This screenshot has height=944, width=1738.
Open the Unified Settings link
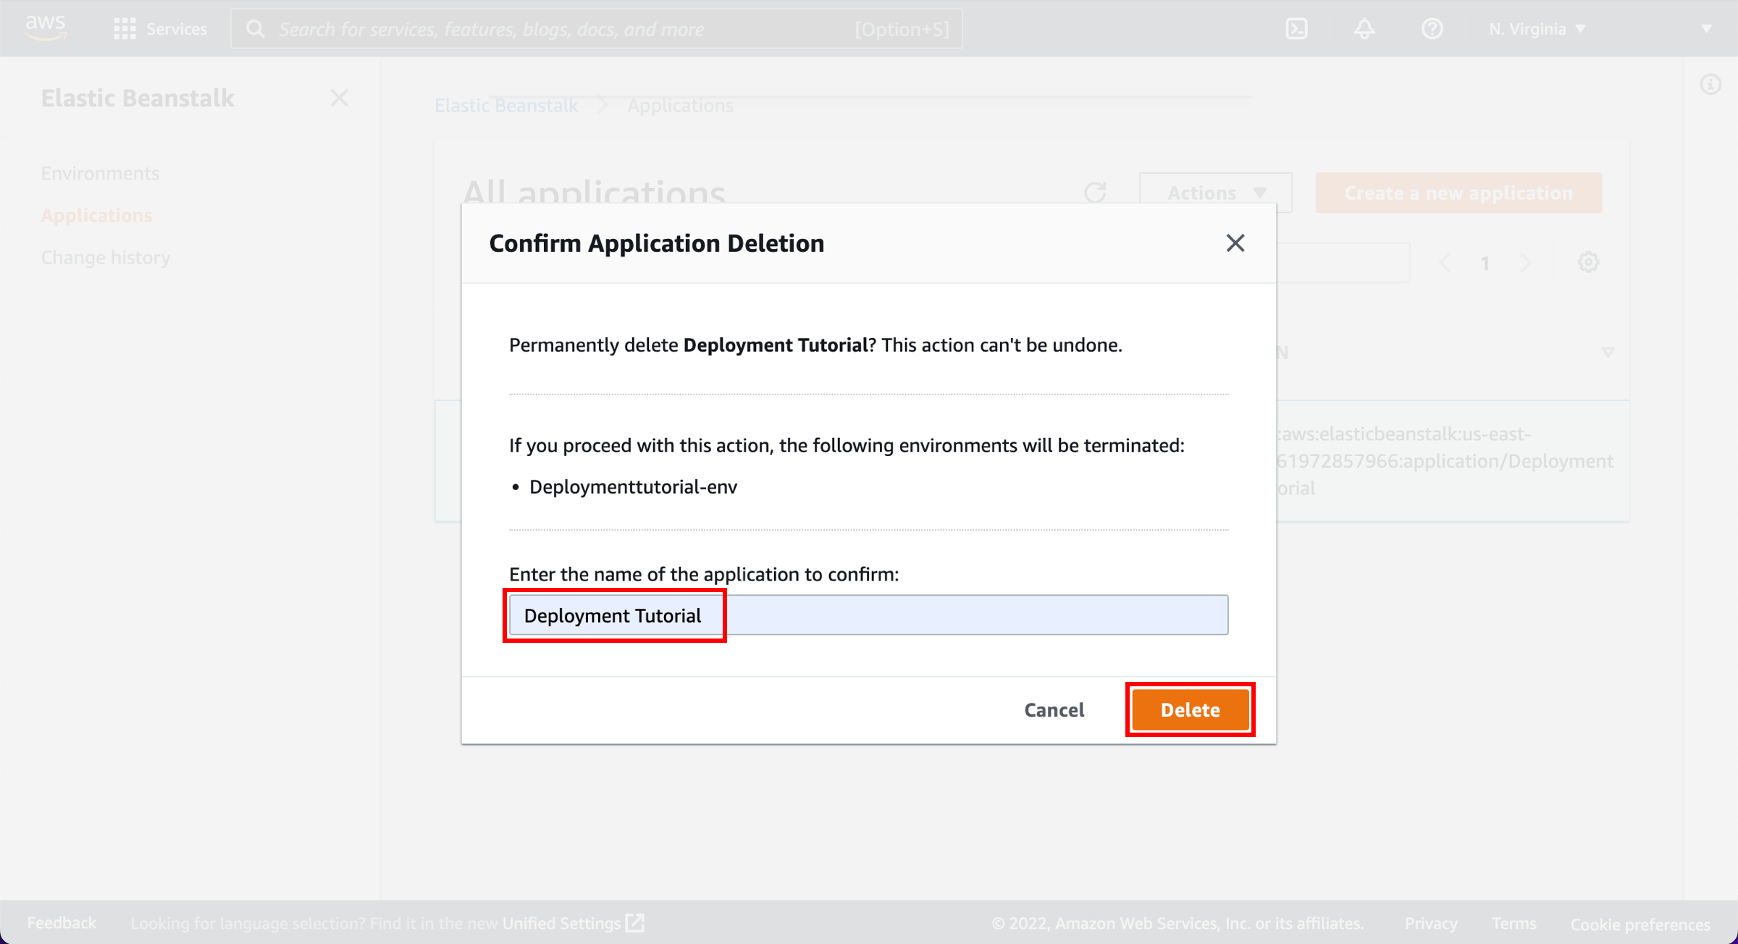(561, 923)
